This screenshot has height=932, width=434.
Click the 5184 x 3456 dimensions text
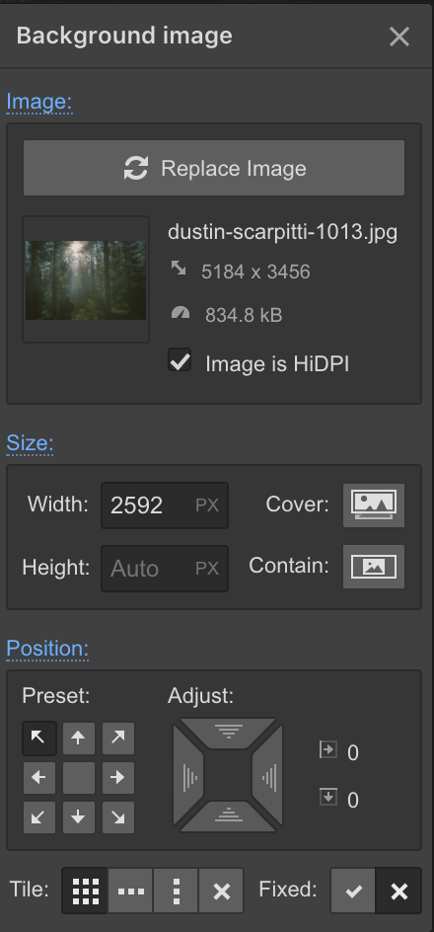[x=255, y=272]
